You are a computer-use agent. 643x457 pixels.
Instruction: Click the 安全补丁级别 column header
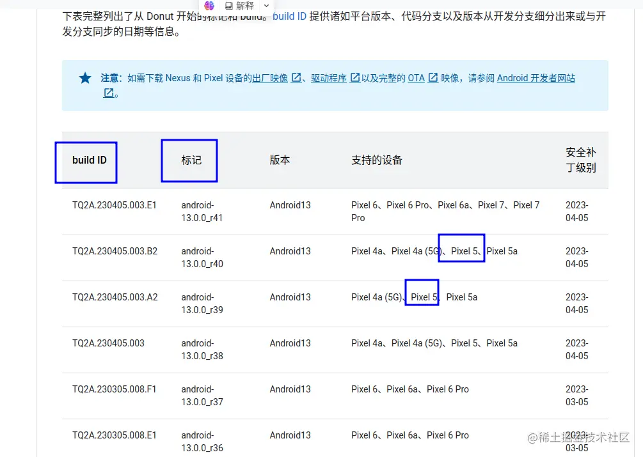581,160
